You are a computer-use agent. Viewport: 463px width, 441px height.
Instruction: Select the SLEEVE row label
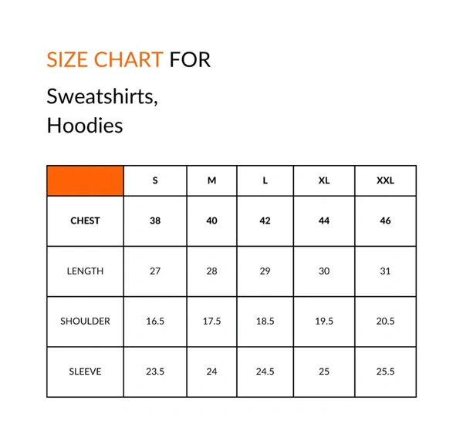85,371
